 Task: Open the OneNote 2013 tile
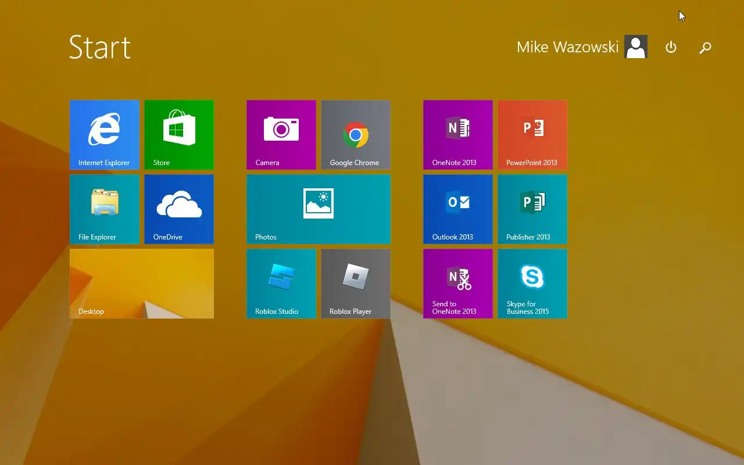(x=458, y=135)
